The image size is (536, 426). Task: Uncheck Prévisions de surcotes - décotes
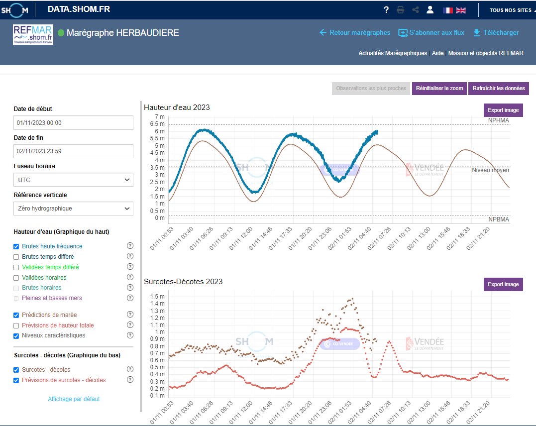pyautogui.click(x=16, y=380)
